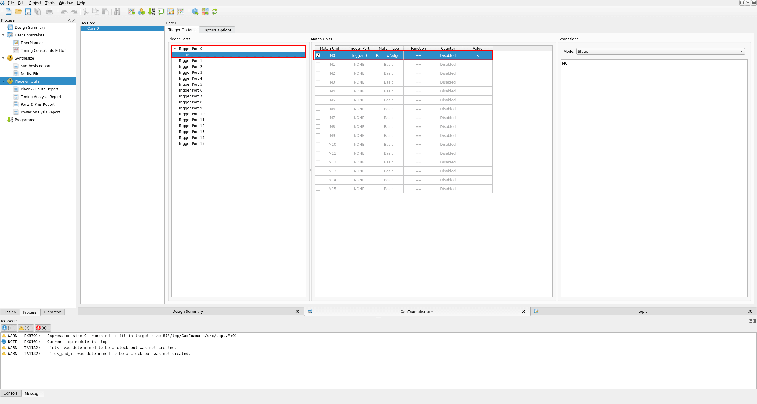Click the Paste clipboard icon
The height and width of the screenshot is (404, 757).
tap(105, 12)
